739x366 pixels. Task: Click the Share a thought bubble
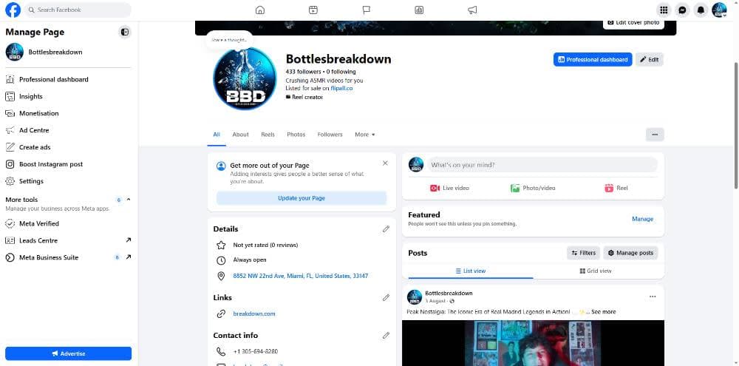point(229,40)
